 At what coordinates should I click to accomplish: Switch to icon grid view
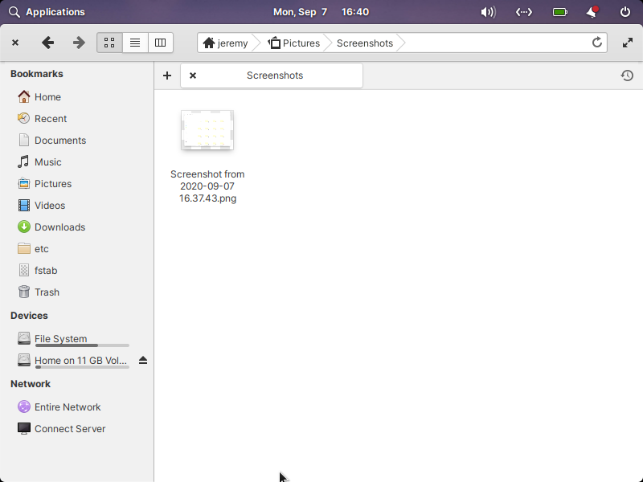109,43
